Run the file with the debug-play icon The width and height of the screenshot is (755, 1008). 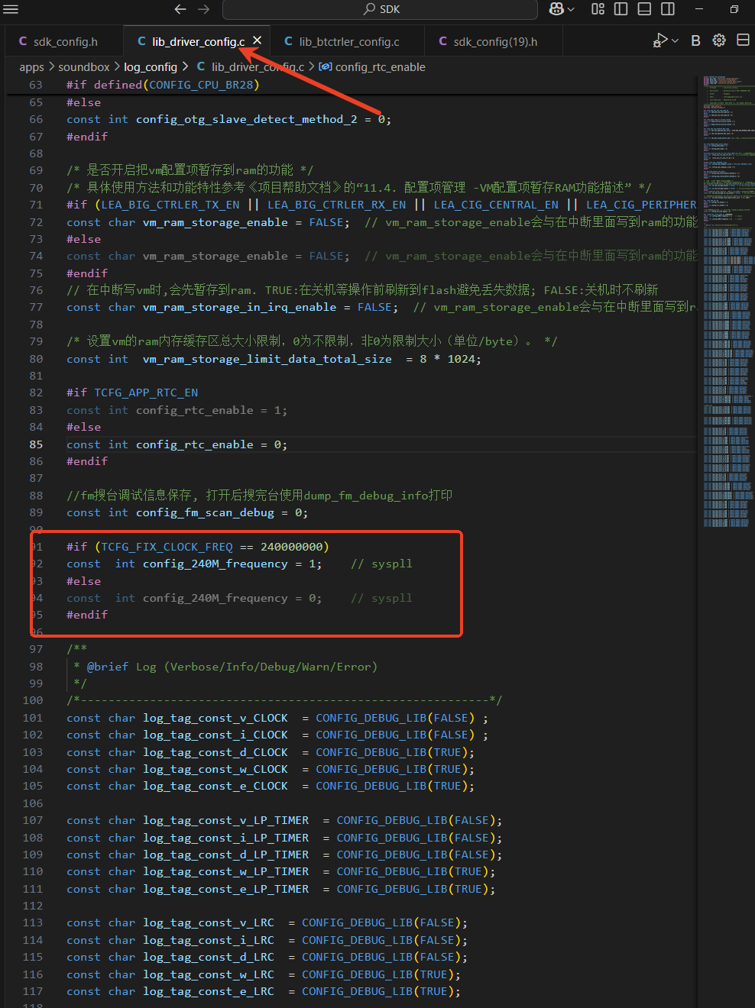click(x=660, y=40)
